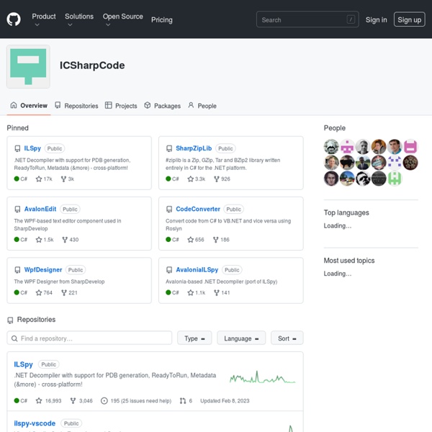Open the SharpZipLib repository link
432x432 pixels.
194,148
